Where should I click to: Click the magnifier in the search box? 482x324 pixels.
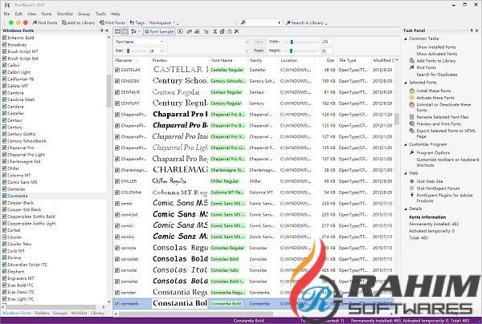tap(243, 22)
